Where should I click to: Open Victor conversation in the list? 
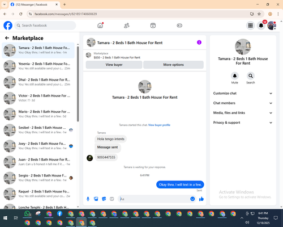point(38,98)
